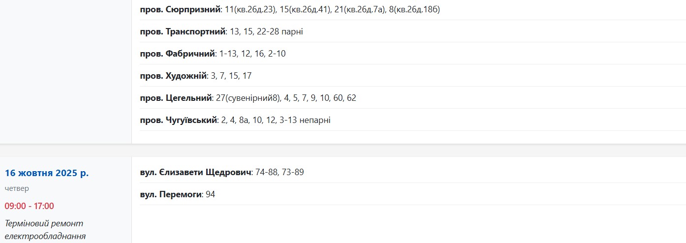686x243 pixels.
Task: Click house number '94' for Перемоги
Action: (211, 194)
